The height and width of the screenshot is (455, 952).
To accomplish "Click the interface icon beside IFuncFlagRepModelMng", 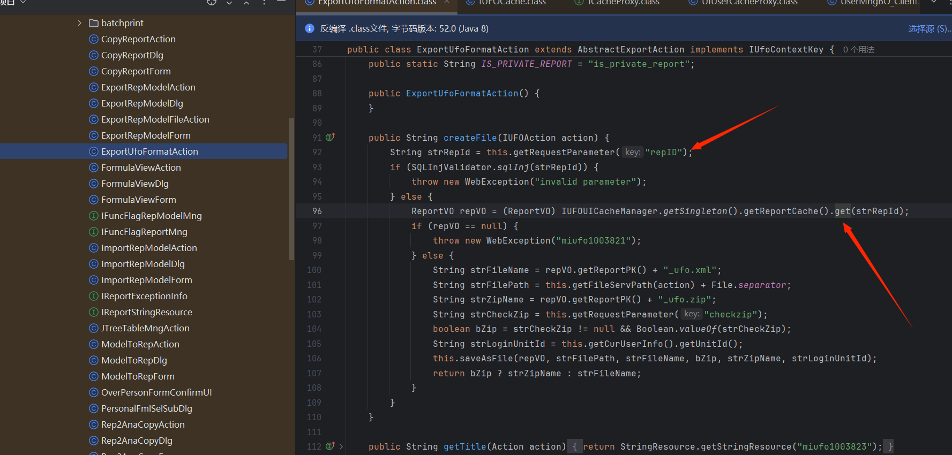I will [94, 216].
